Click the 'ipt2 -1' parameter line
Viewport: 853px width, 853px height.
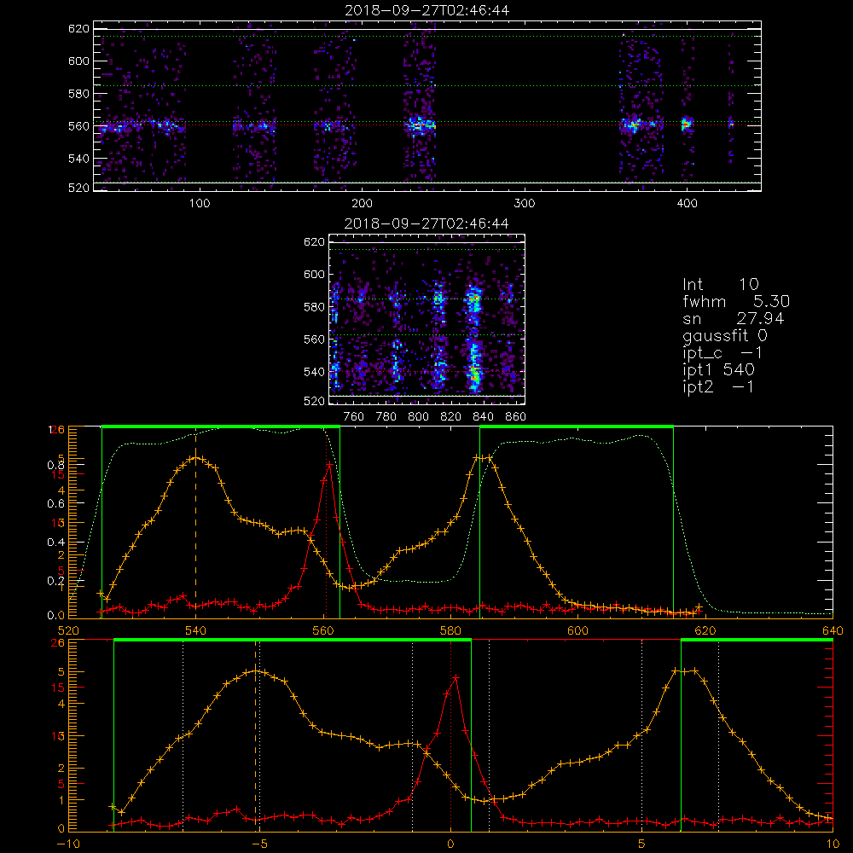coord(718,386)
